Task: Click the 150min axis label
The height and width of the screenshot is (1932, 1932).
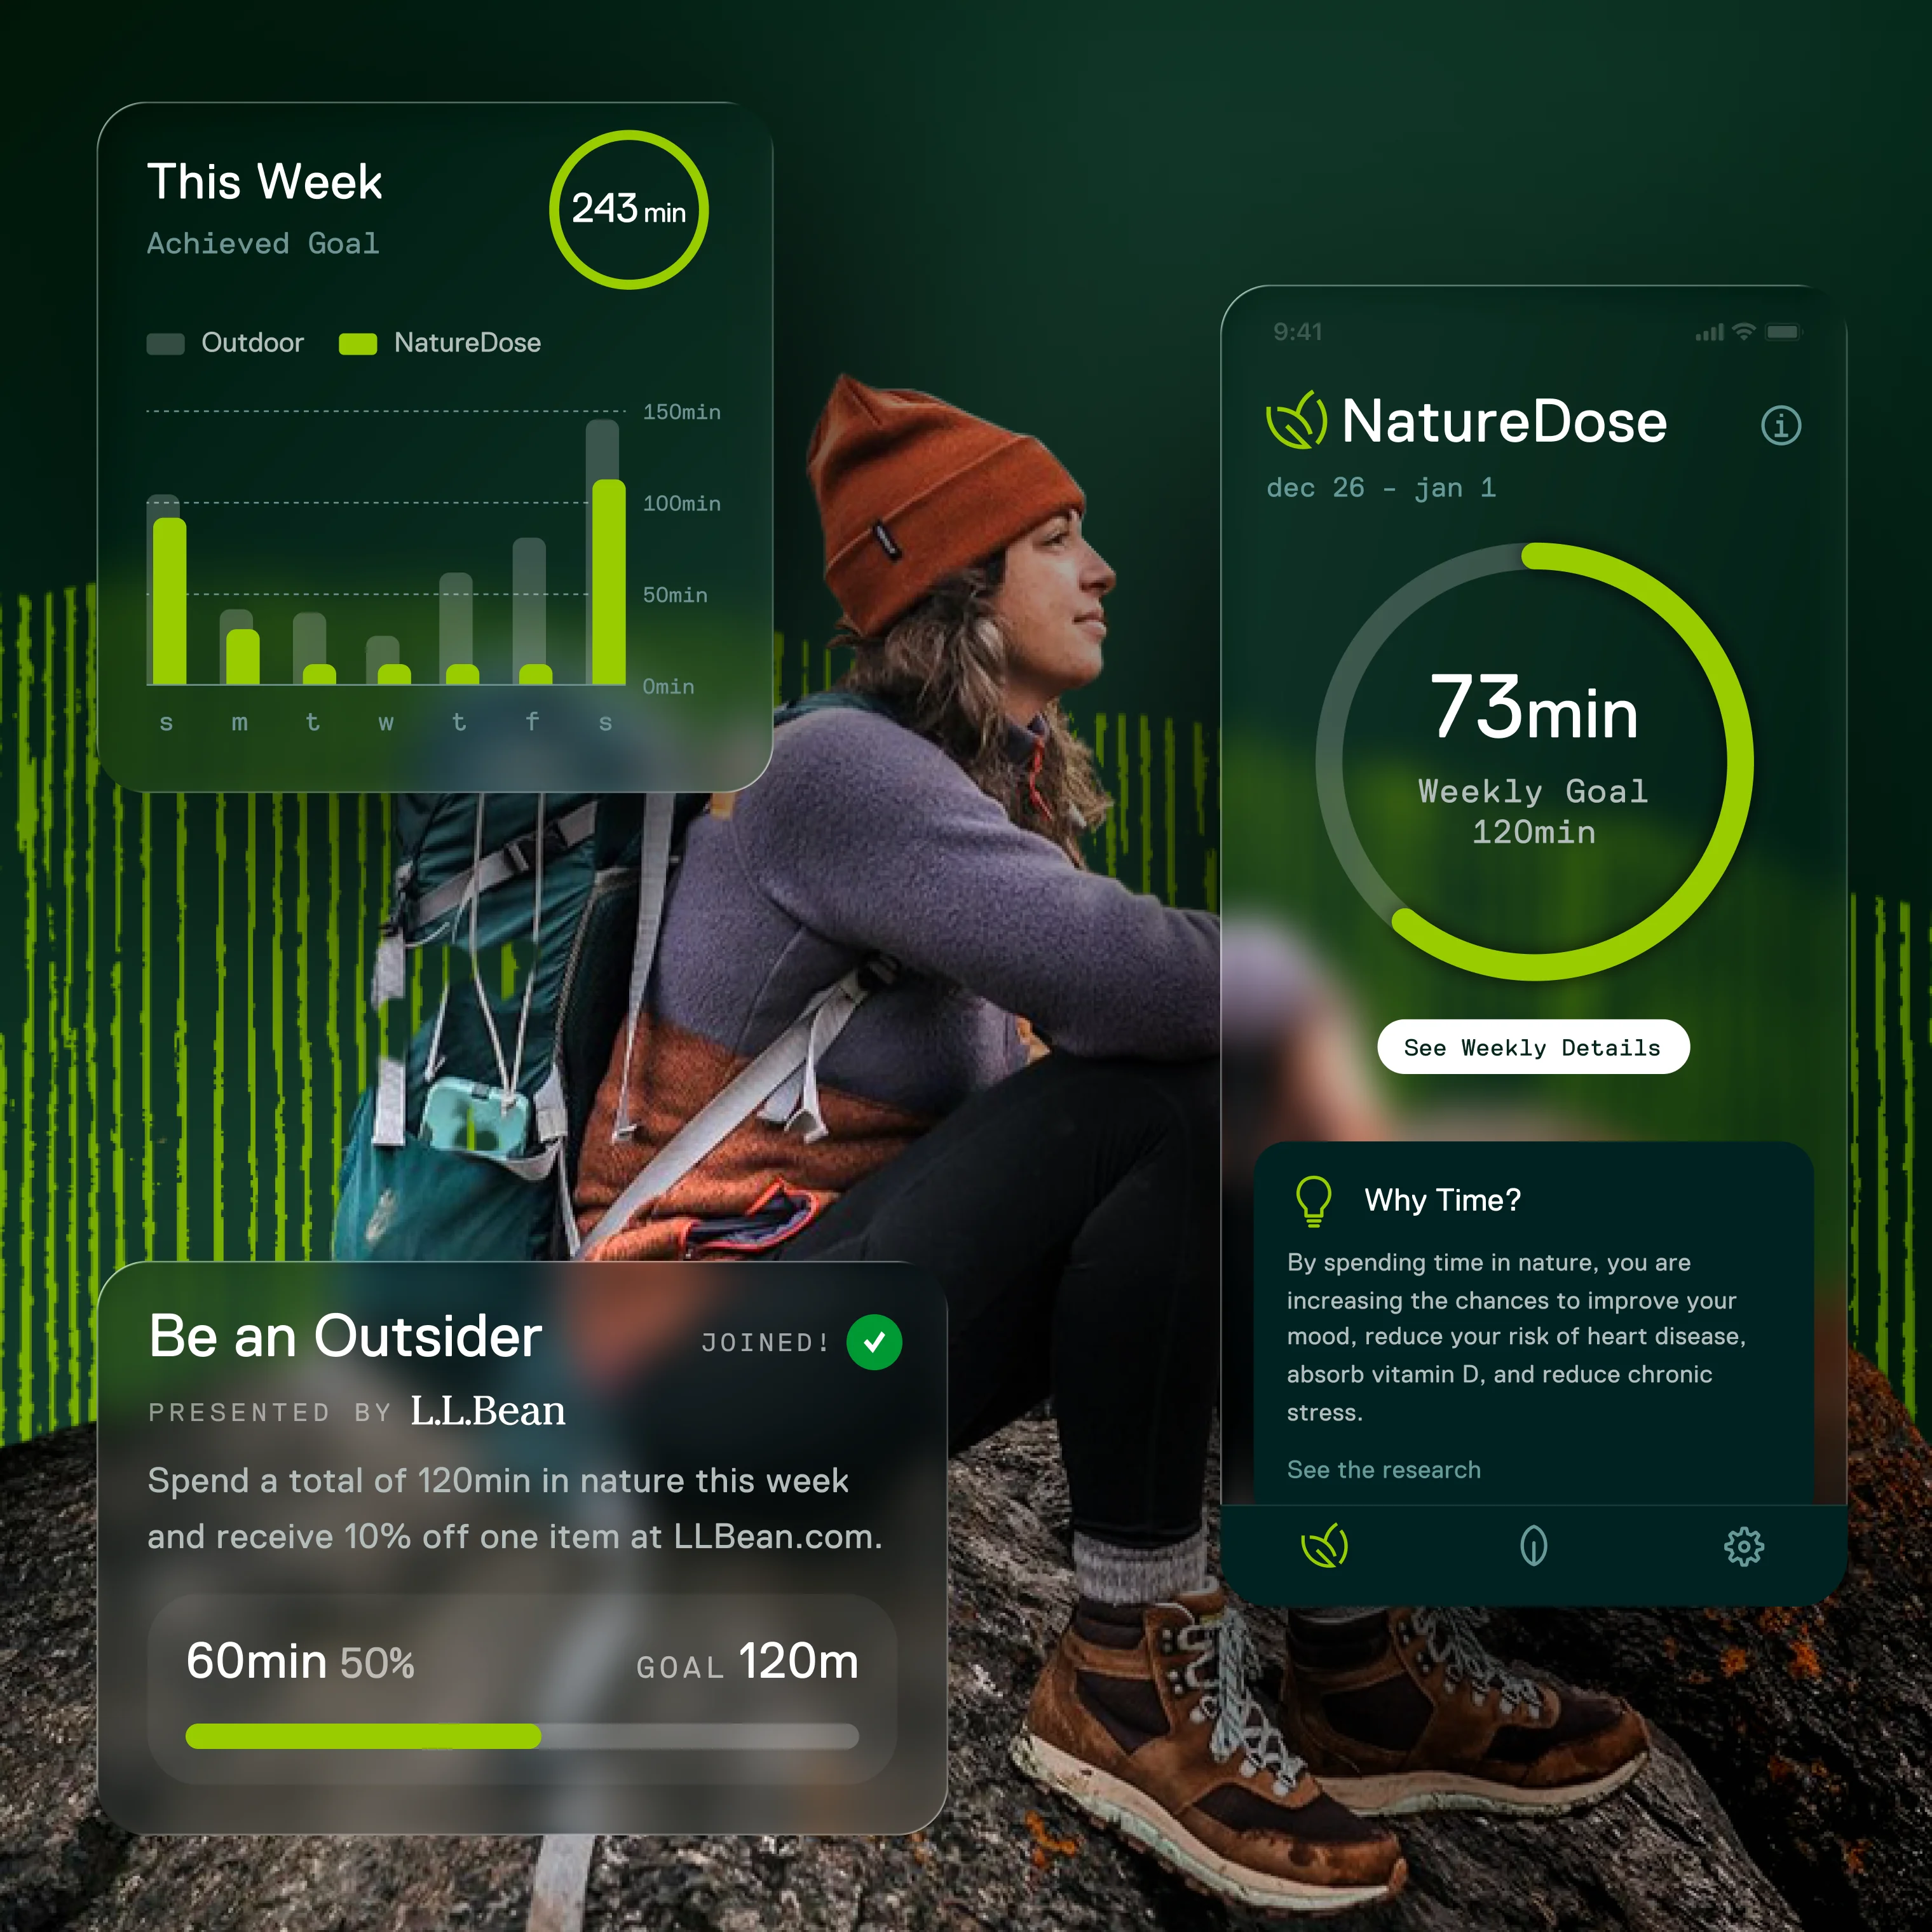Action: pyautogui.click(x=682, y=412)
